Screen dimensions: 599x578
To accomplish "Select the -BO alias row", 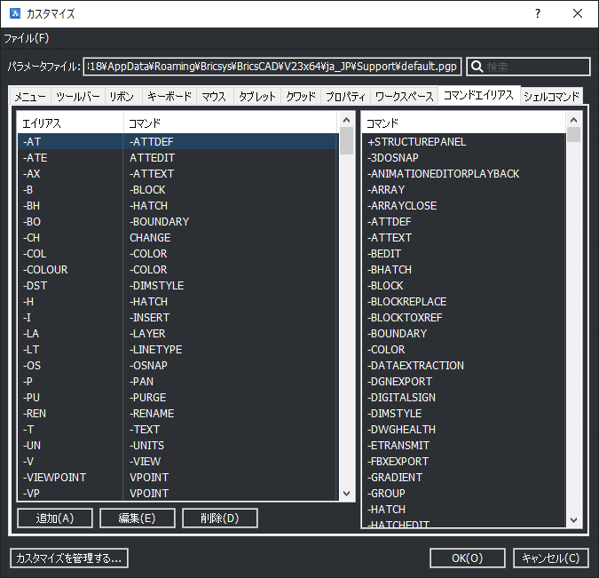I will click(177, 221).
